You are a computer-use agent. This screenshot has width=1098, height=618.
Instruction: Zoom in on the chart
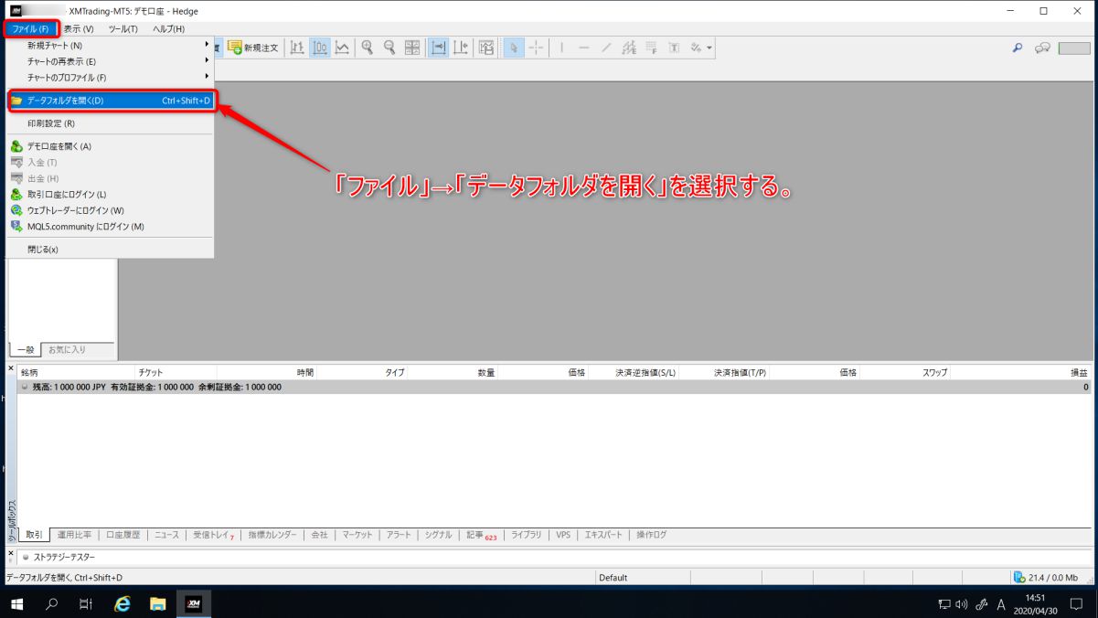(368, 47)
